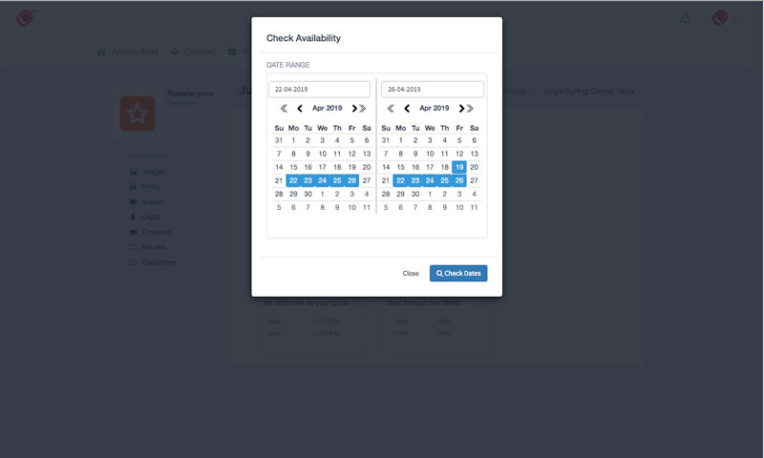This screenshot has width=764, height=458.
Task: Edit the start date field 22-04-2019
Action: point(319,89)
